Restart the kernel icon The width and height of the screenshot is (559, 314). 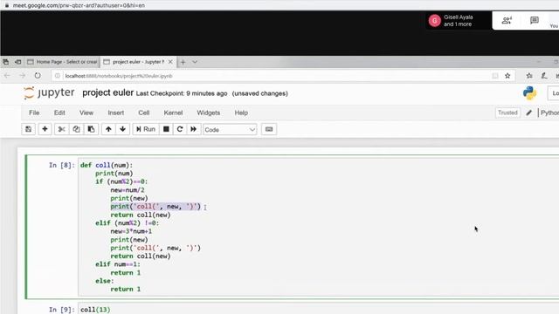pyautogui.click(x=180, y=129)
